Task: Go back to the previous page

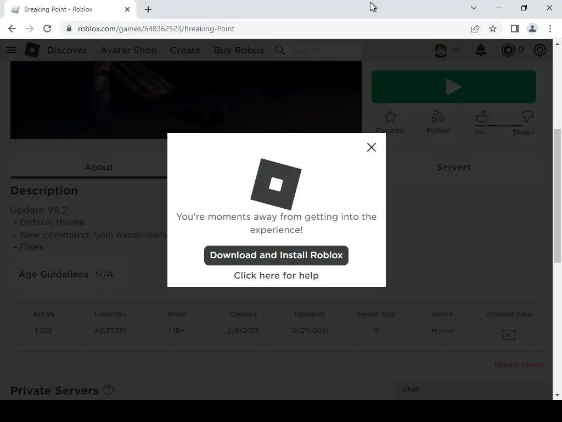Action: 12,29
